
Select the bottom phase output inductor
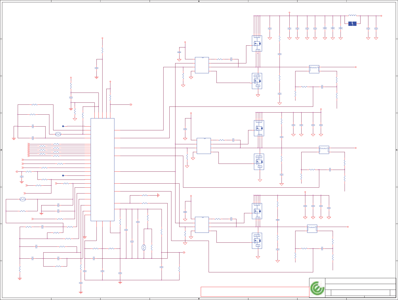(x=312, y=228)
